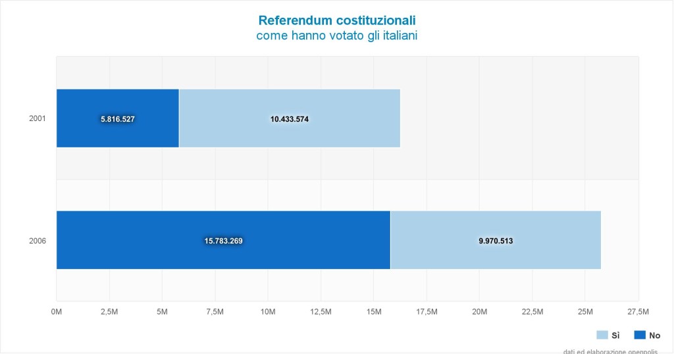Viewport: 674px width, 354px height.
Task: Open the dati ed elaborazione openpolis credit
Action: click(x=610, y=351)
